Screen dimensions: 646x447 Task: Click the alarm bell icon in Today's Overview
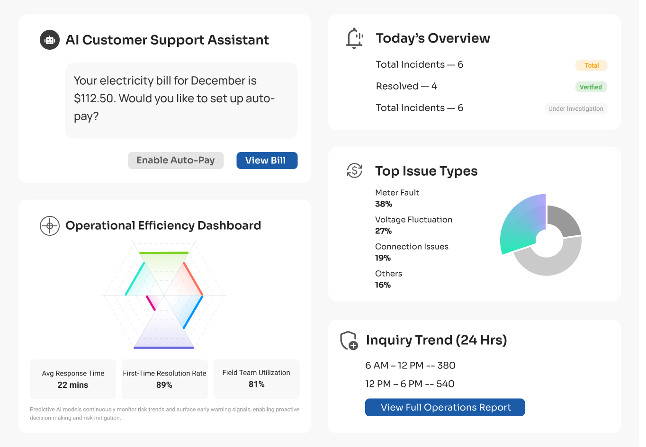click(354, 38)
